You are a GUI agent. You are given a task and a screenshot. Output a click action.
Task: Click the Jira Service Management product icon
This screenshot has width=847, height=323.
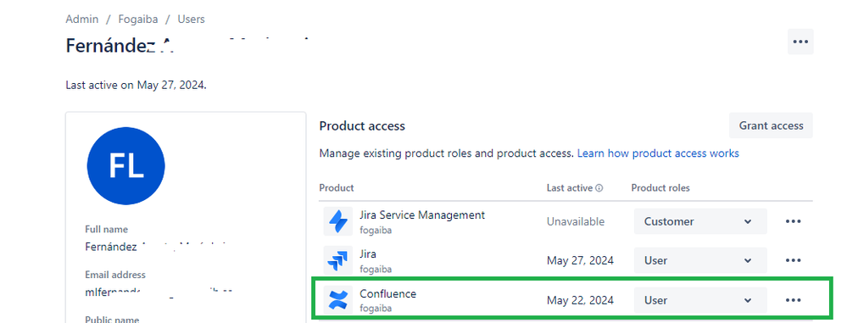coord(338,221)
